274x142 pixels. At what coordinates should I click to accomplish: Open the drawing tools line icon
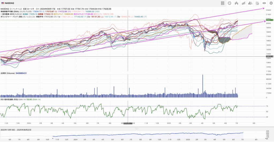click(243, 3)
